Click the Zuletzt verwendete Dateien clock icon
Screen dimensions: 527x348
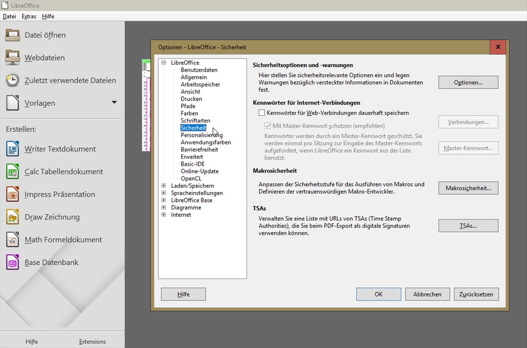pos(12,80)
